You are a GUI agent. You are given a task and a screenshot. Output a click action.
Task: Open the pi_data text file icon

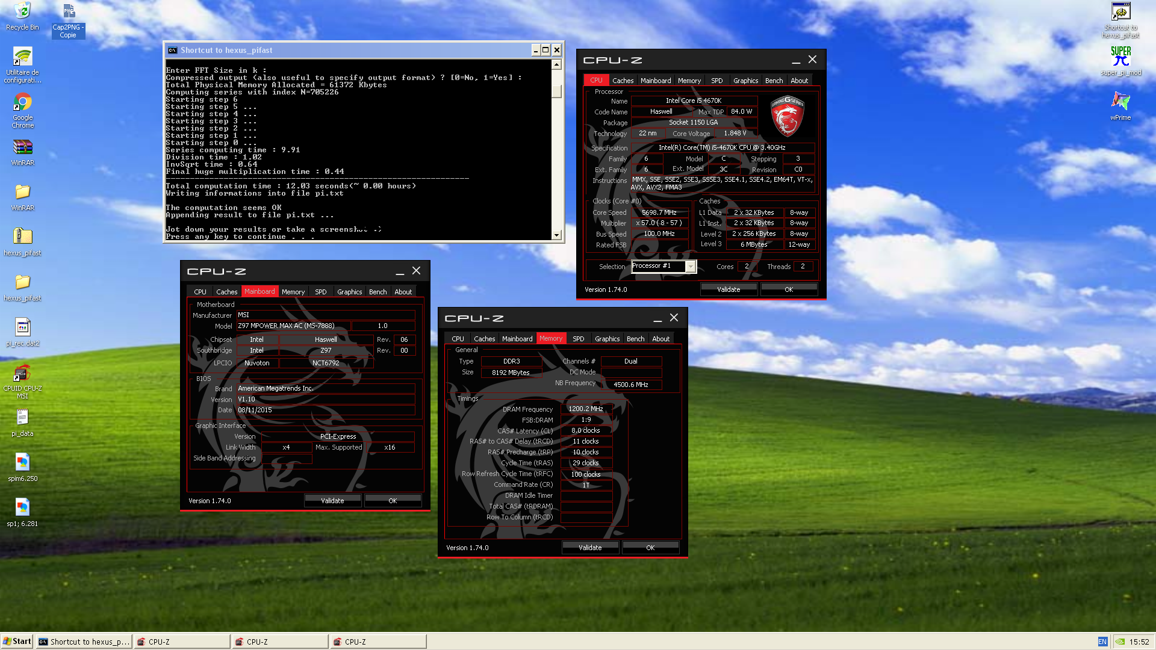[22, 423]
